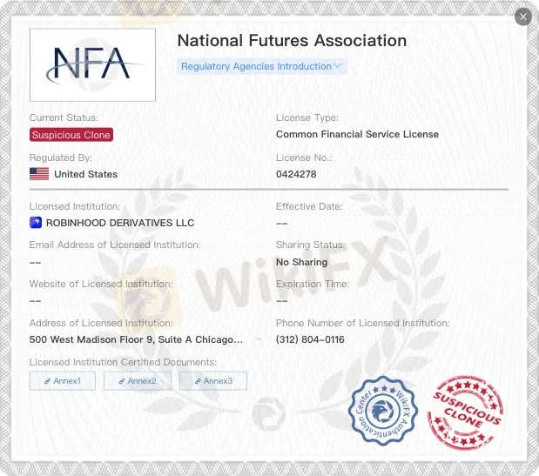Select the No Sharing status value
This screenshot has width=539, height=476.
(x=302, y=262)
